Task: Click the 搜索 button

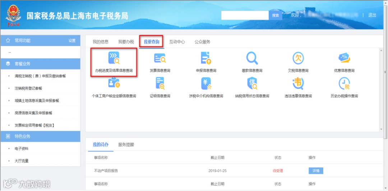Action: point(276,15)
